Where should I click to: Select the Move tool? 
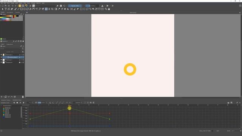coord(49,9)
